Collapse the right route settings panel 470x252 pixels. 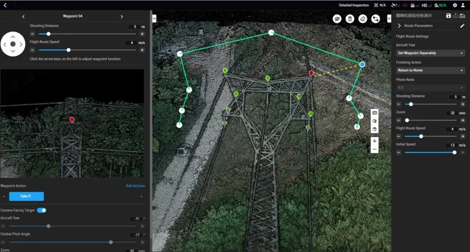[x=389, y=18]
